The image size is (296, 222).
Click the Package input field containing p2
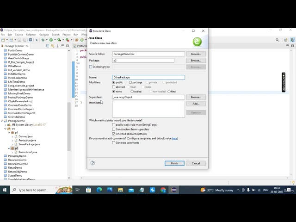click(x=143, y=61)
